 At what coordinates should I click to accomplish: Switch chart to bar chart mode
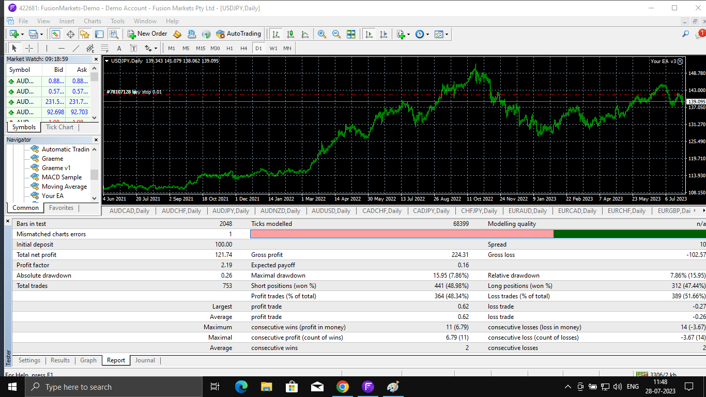click(x=276, y=34)
